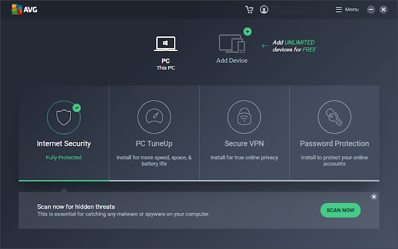Click the Password Protection title
Viewport: 398px width, 249px height.
[335, 144]
